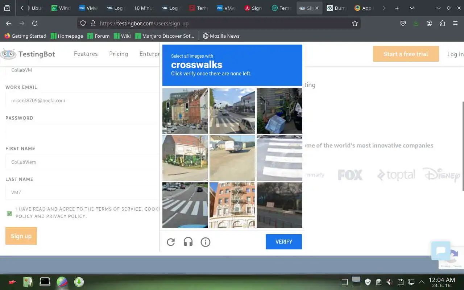Open the Pricing navigation item
The image size is (464, 290).
[119, 54]
